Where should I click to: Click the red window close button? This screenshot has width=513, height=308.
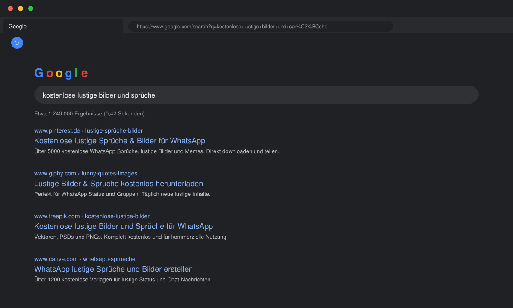[10, 9]
